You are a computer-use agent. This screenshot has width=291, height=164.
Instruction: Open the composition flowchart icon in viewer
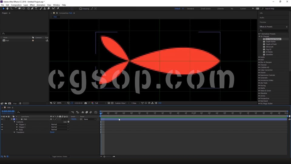click(x=152, y=103)
